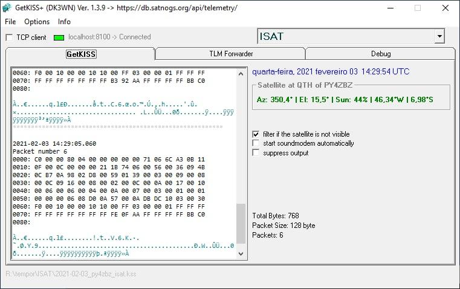
Task: Click the GetKISS+ app icon in title bar
Action: [7, 8]
